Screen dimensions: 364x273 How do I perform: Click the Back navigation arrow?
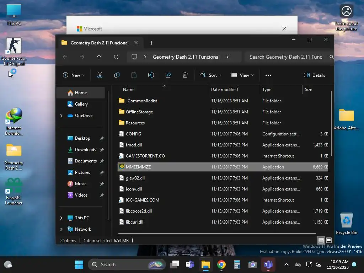click(65, 57)
